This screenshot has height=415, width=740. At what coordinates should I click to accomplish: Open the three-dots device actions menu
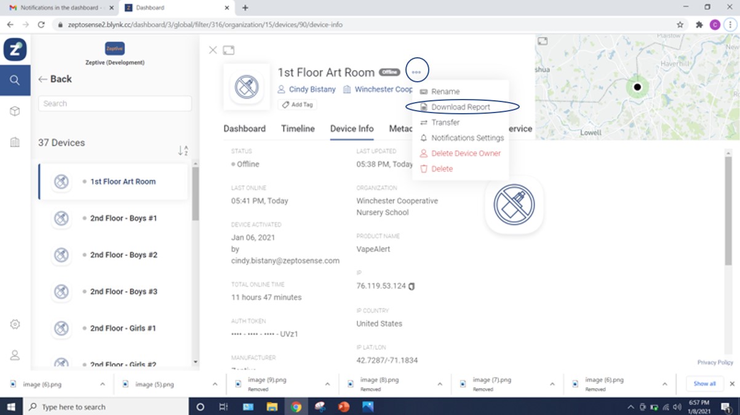pyautogui.click(x=416, y=72)
